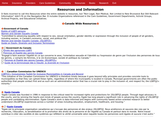Screen dimensions: 161x121
Task: Click maple leaf beside Canadian Commission for UNESCO
Action: point(2,71)
